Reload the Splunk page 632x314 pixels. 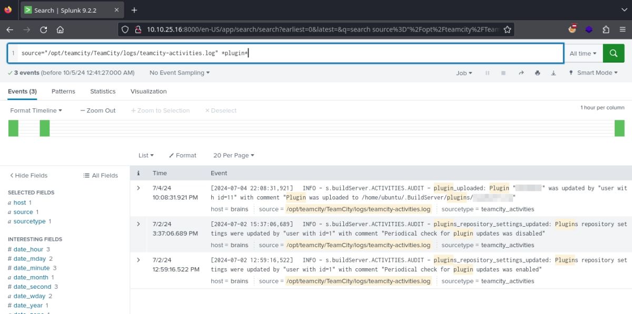point(44,30)
